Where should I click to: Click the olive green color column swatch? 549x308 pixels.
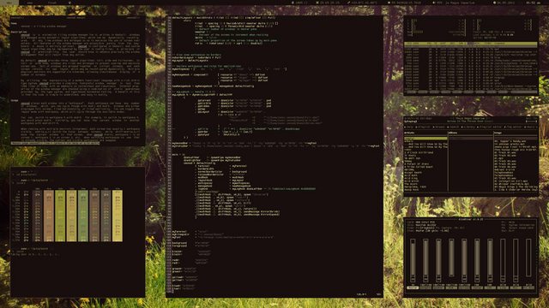point(60,216)
